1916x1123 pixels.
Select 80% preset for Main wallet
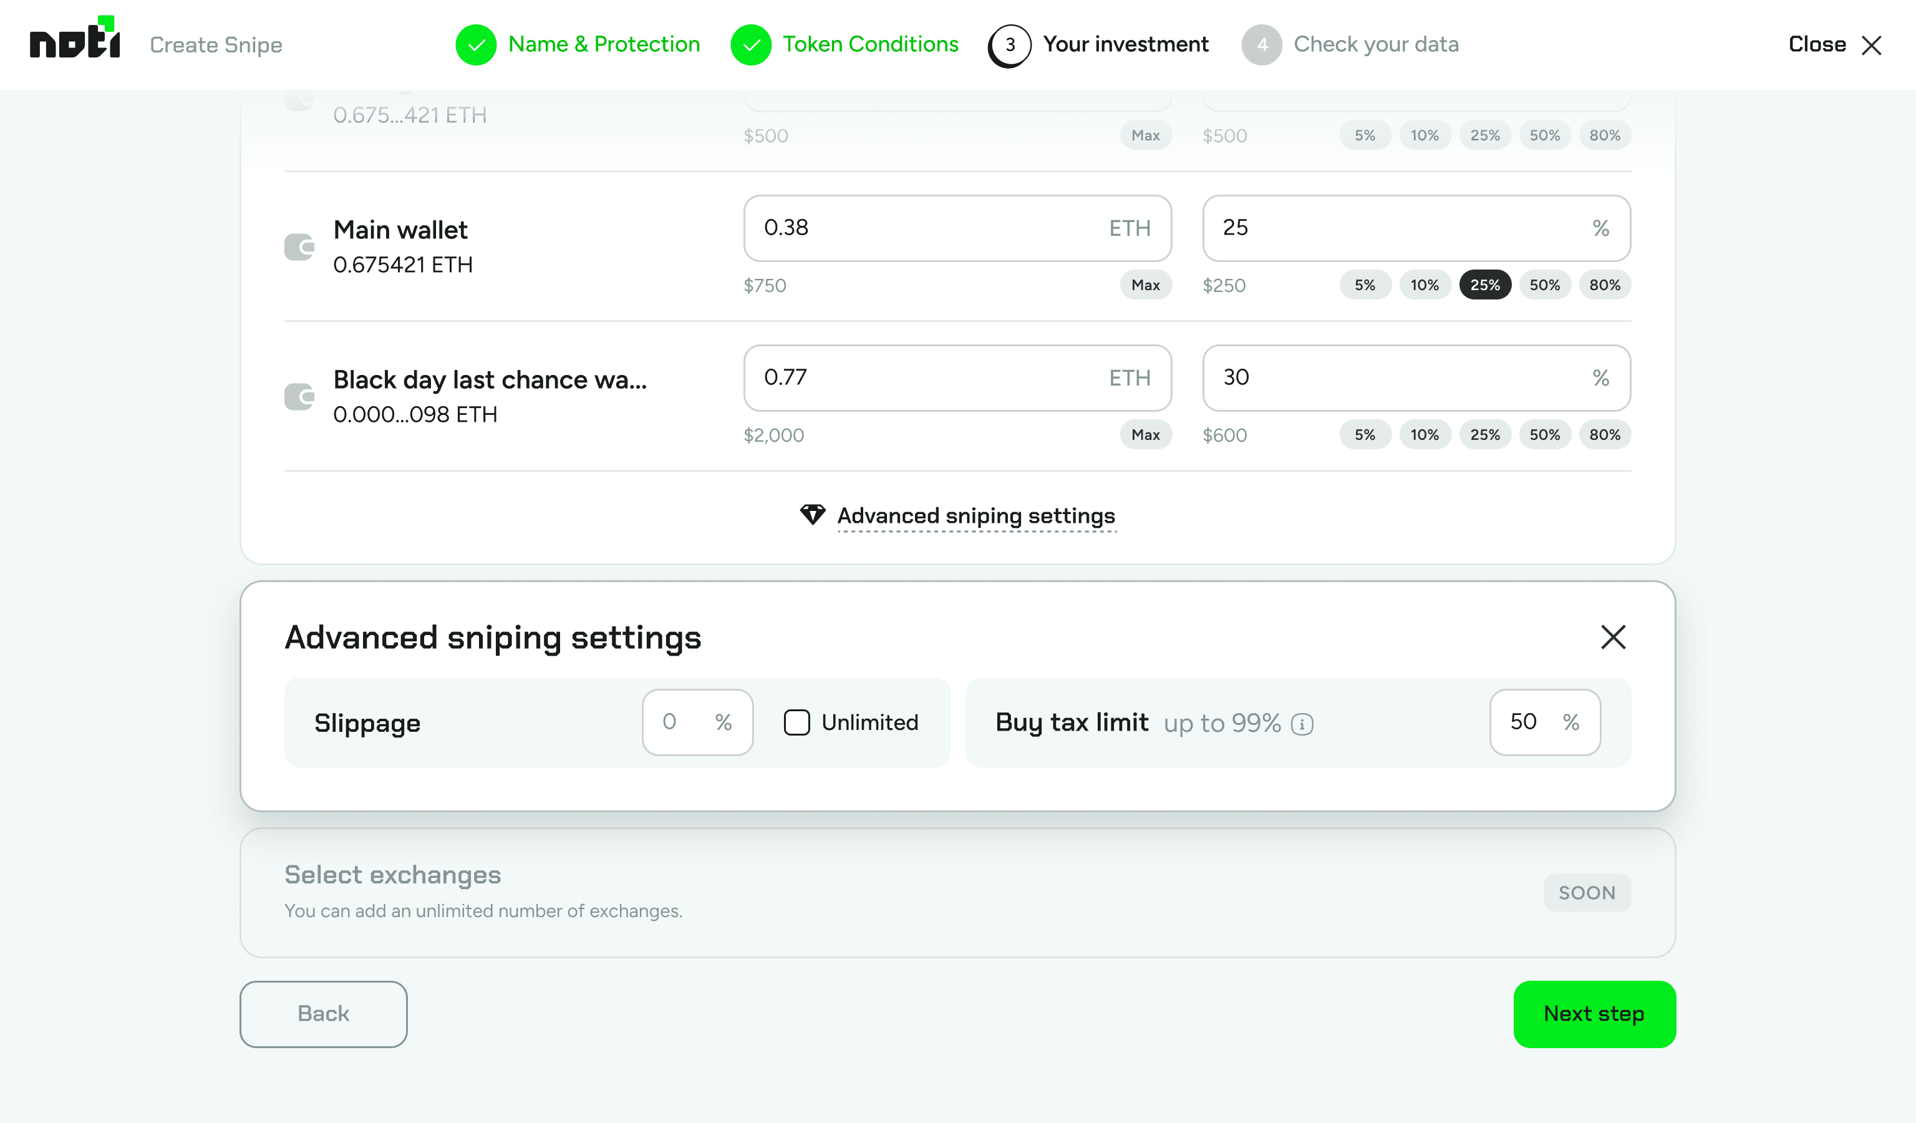[1604, 285]
